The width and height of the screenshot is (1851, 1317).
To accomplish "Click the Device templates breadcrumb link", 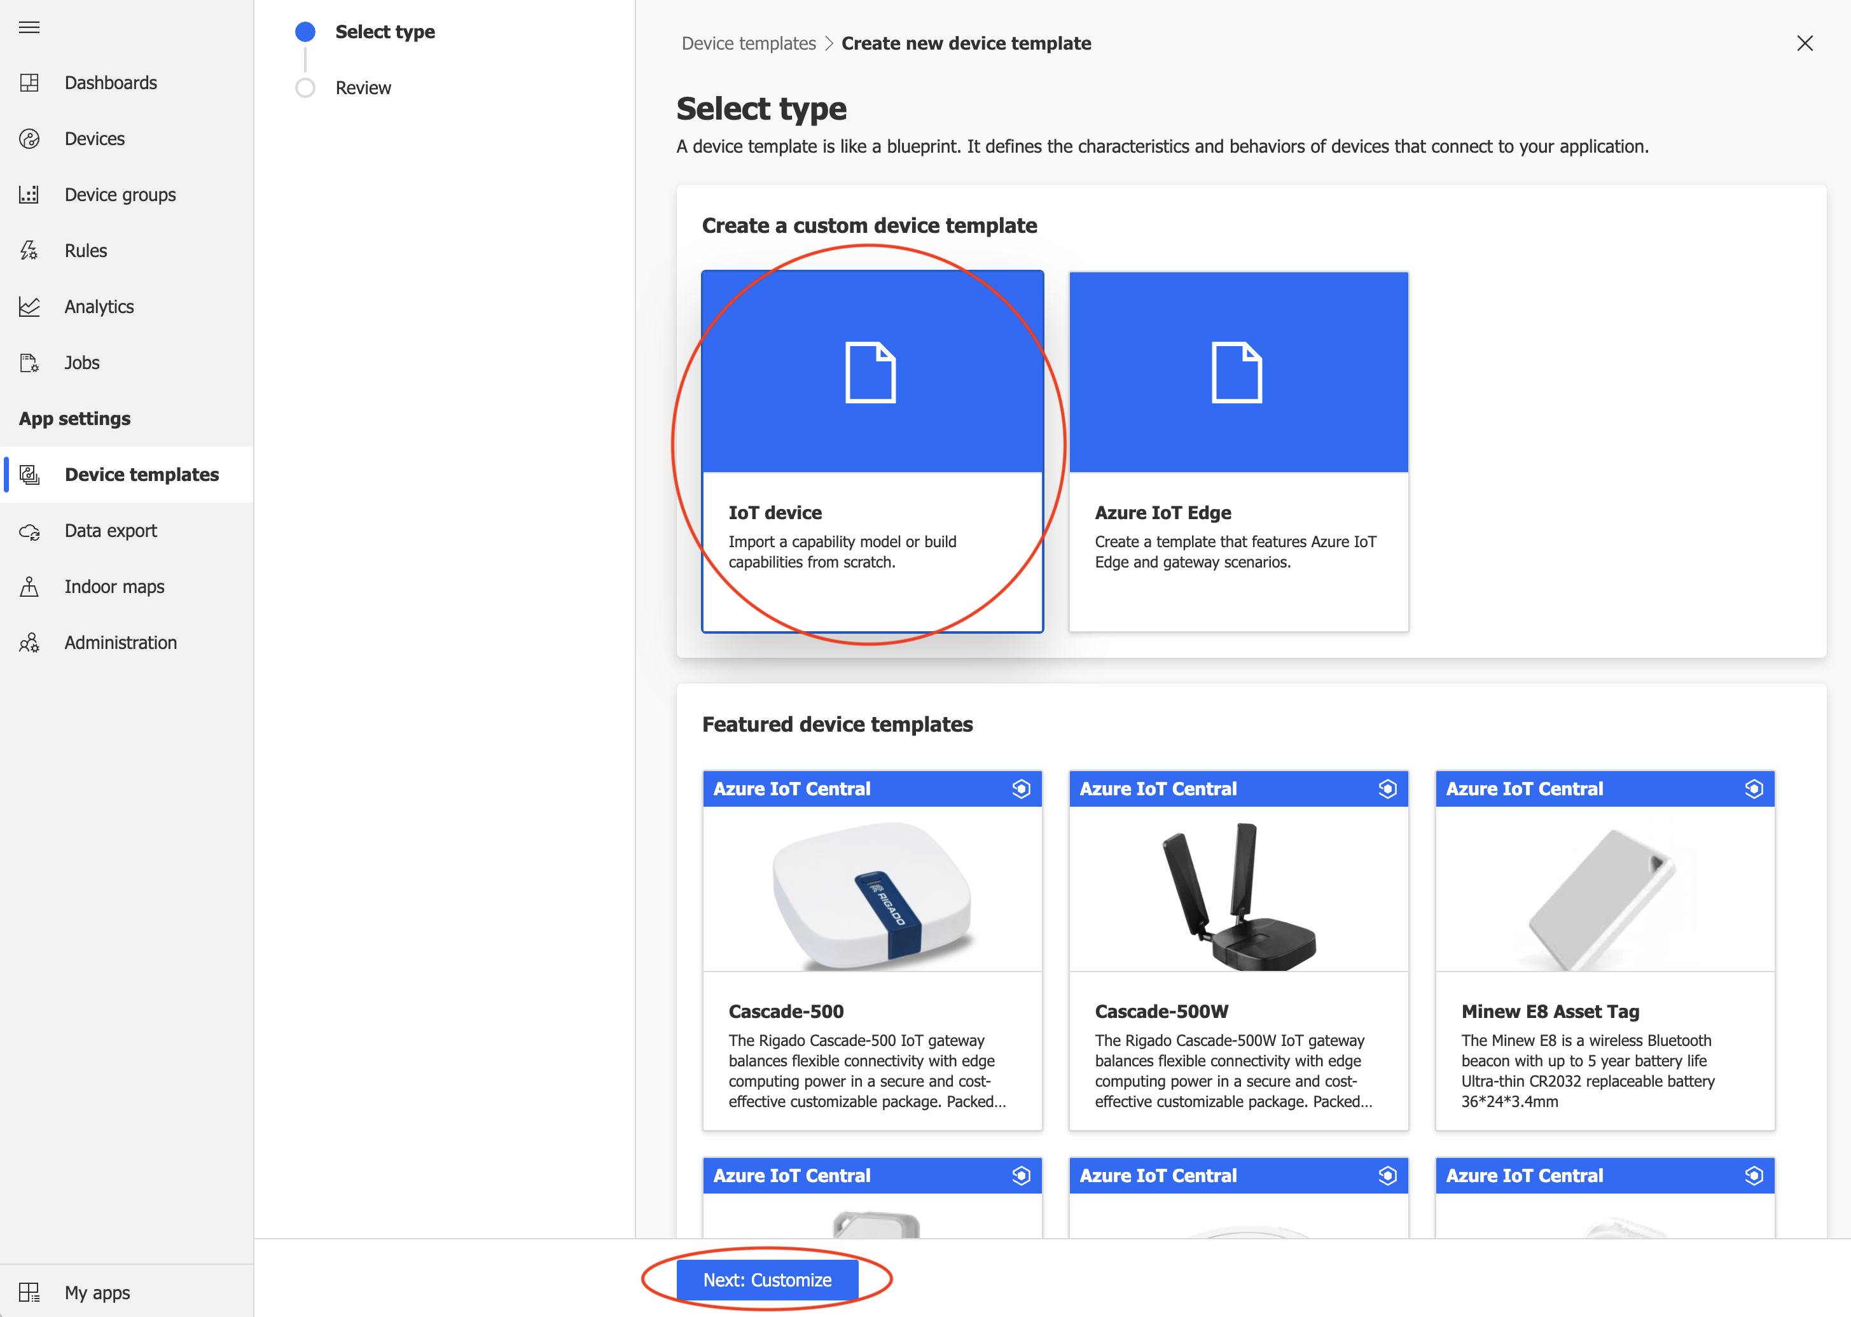I will [747, 43].
